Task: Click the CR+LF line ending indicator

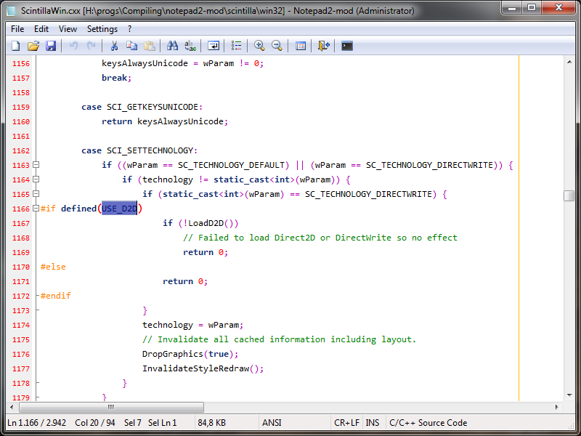Action: (x=346, y=423)
